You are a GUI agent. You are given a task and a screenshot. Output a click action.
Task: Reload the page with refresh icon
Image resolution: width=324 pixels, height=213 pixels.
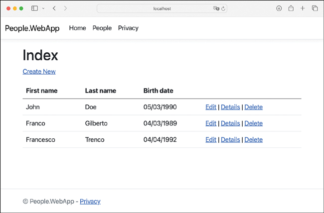223,8
